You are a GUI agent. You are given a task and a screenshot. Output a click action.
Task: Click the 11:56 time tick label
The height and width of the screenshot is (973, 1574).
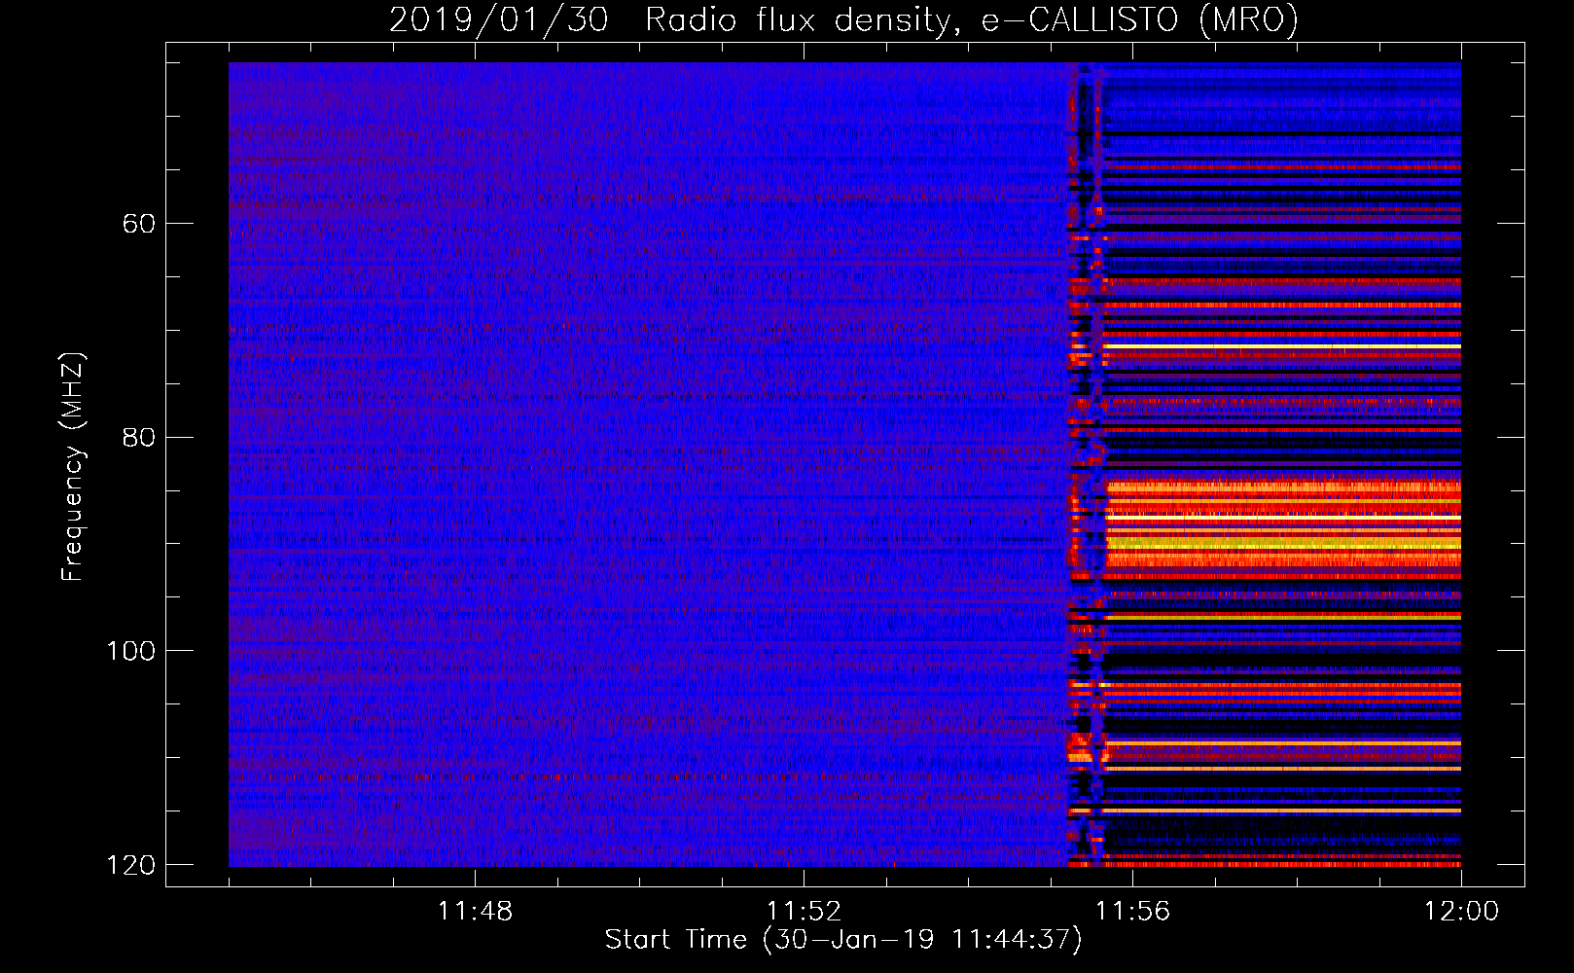click(x=1132, y=912)
